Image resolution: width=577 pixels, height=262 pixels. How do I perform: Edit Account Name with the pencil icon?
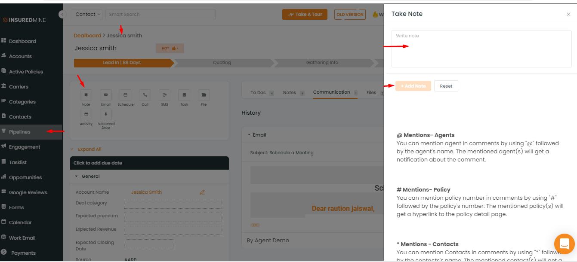tap(202, 192)
